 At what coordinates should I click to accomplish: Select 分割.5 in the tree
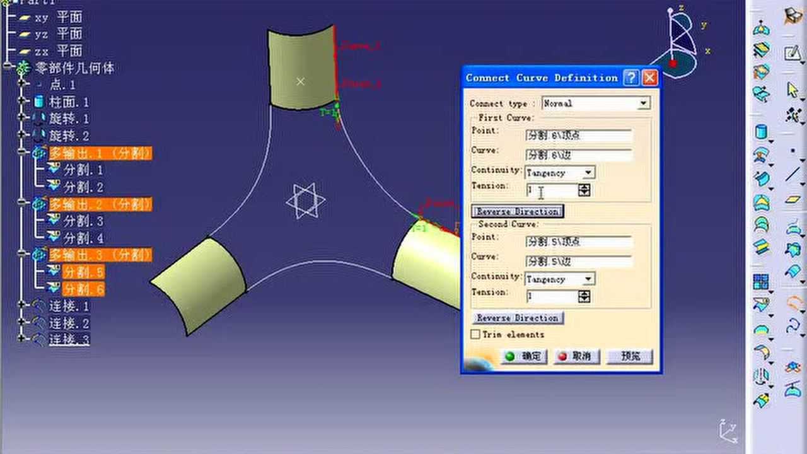point(84,272)
